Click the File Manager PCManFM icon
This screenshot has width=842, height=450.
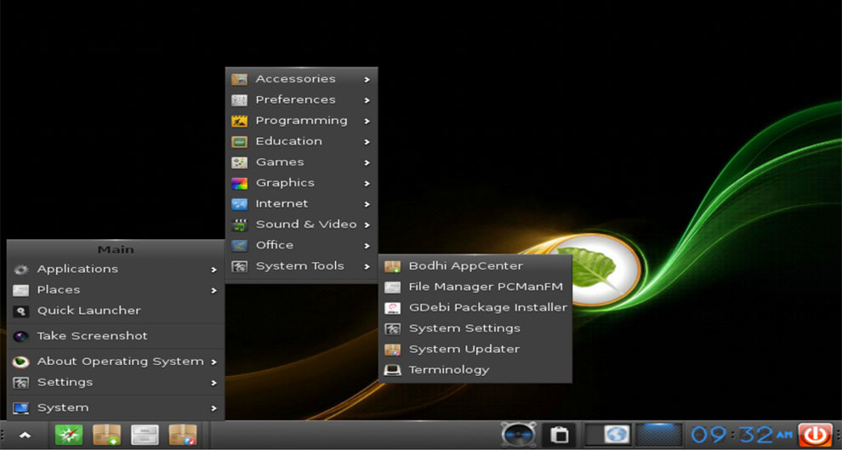click(393, 288)
